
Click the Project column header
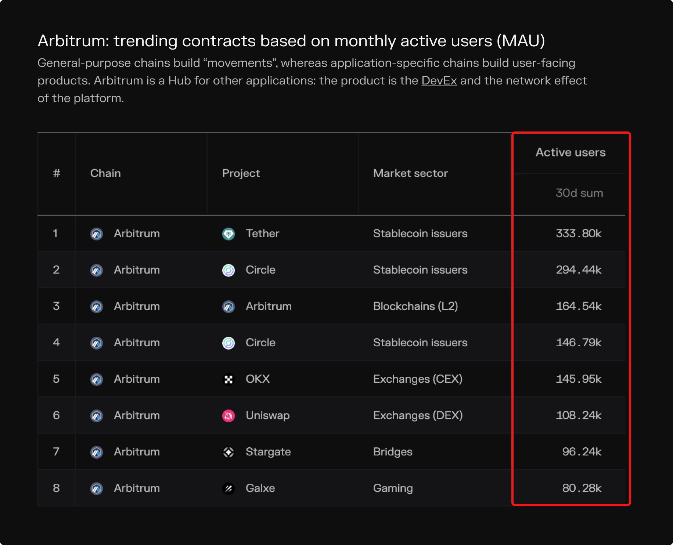[x=241, y=173]
